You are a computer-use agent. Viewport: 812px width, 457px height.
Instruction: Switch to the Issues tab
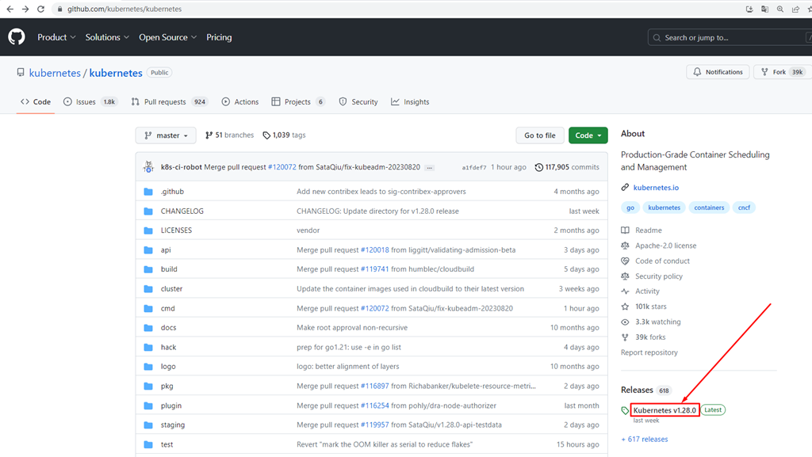click(90, 102)
